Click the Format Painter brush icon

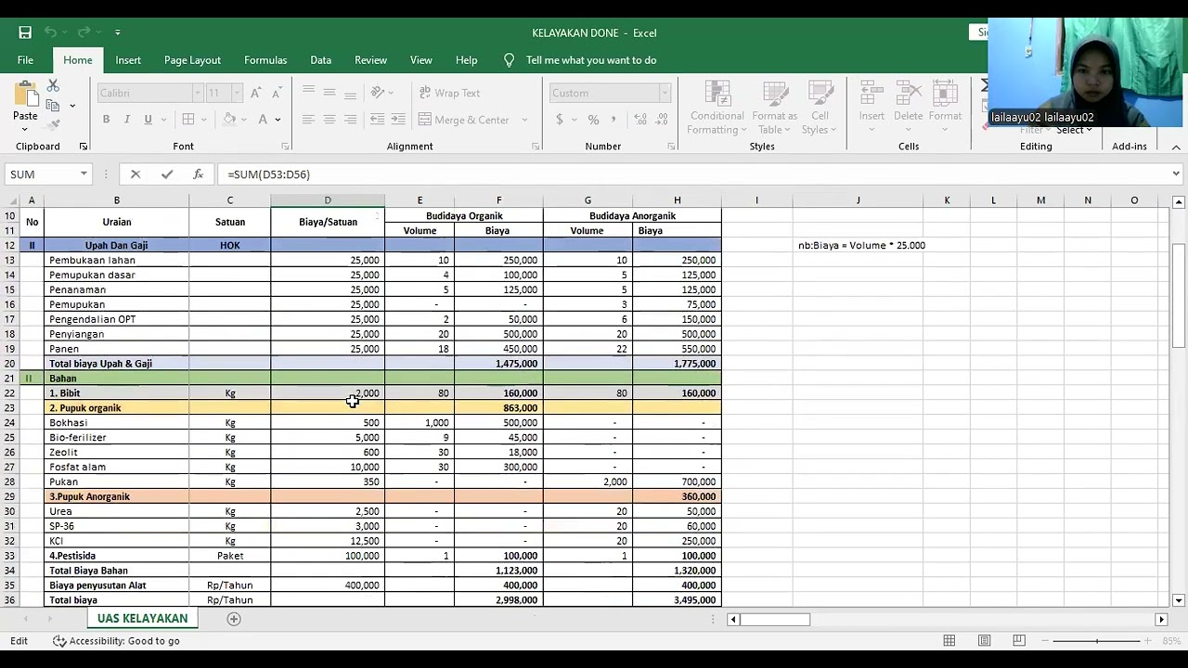[x=53, y=124]
